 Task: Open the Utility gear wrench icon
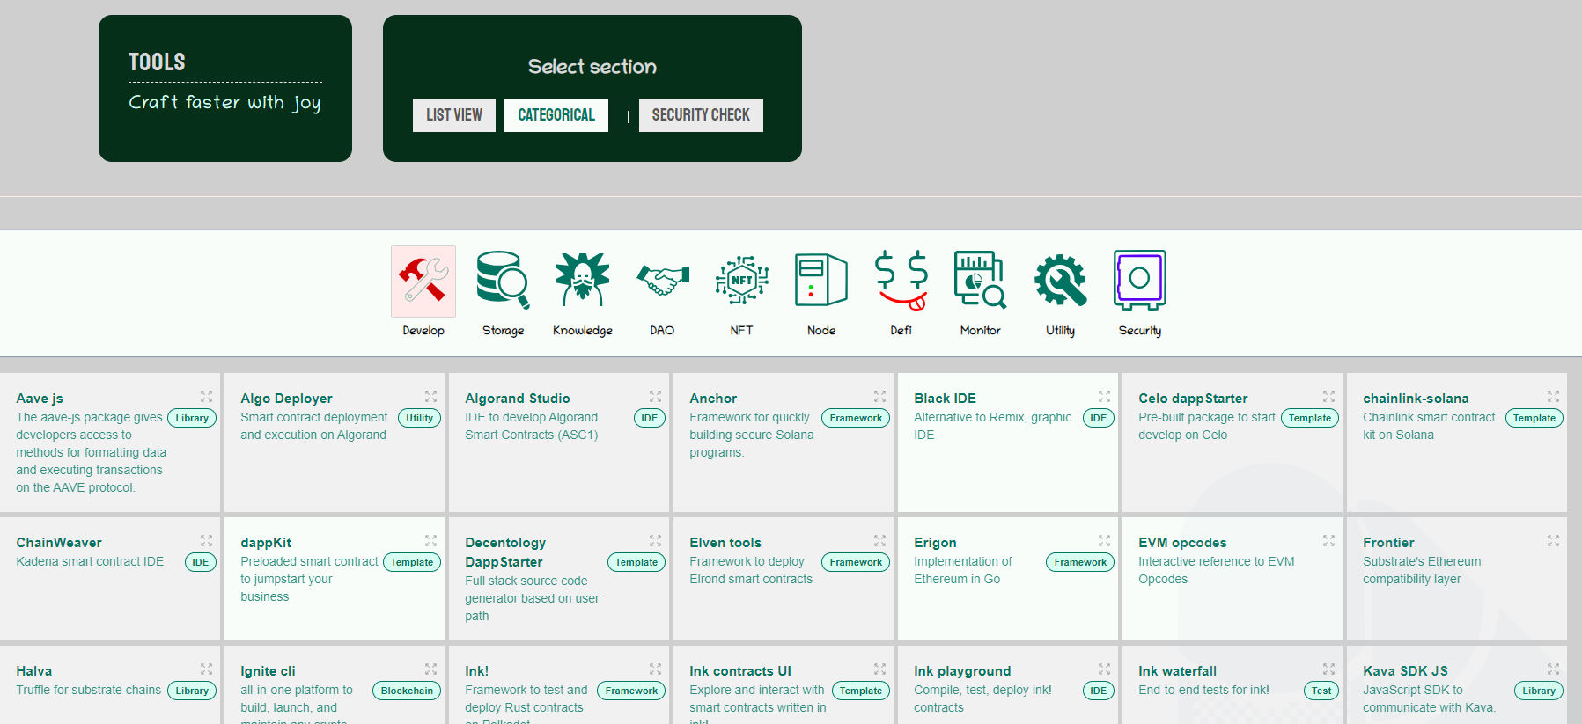tap(1060, 281)
